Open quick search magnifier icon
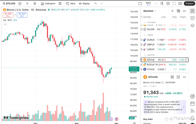196x124 pixels. [162, 3]
